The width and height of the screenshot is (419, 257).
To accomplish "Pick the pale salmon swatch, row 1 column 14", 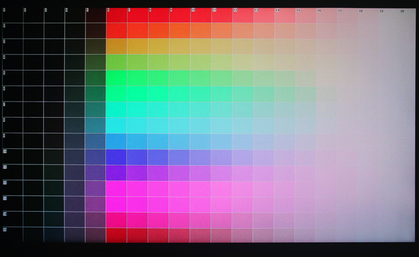I will click(x=285, y=15).
